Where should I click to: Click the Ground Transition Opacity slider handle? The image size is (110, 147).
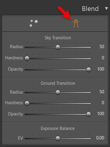(x=89, y=114)
